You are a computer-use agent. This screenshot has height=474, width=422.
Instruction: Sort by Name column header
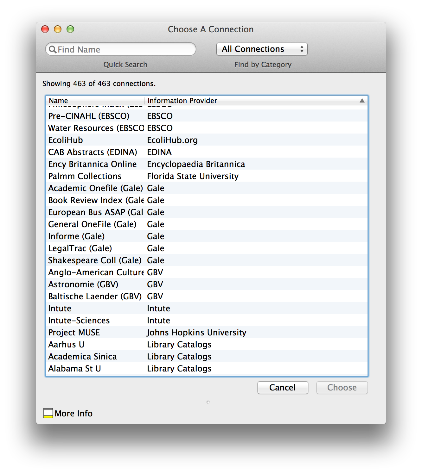[95, 101]
